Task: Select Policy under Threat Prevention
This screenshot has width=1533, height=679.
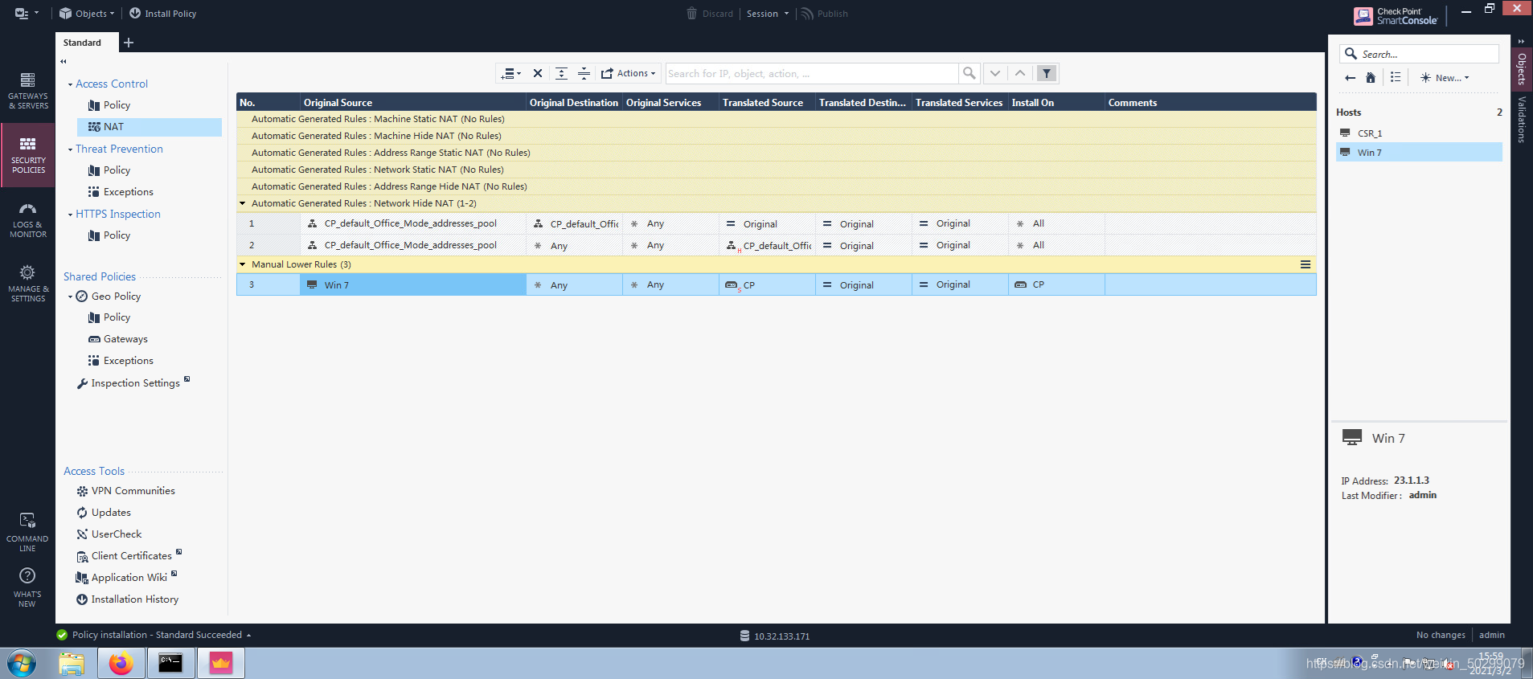Action: click(109, 170)
